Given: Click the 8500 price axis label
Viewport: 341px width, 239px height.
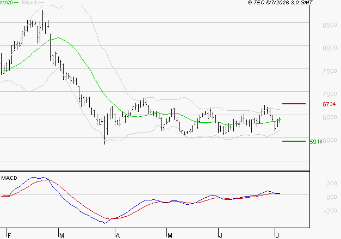Looking at the screenshot, I should tap(330, 25).
